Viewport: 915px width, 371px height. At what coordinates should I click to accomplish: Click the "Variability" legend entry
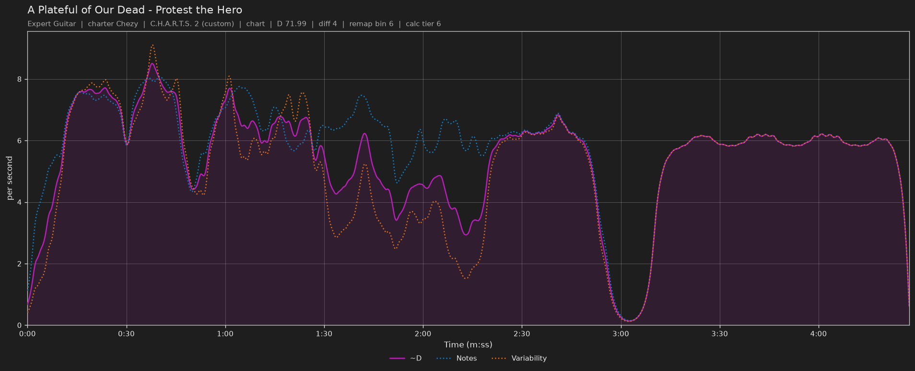pos(519,359)
